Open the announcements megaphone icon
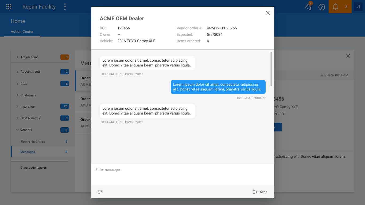This screenshot has width=365, height=205. click(308, 7)
